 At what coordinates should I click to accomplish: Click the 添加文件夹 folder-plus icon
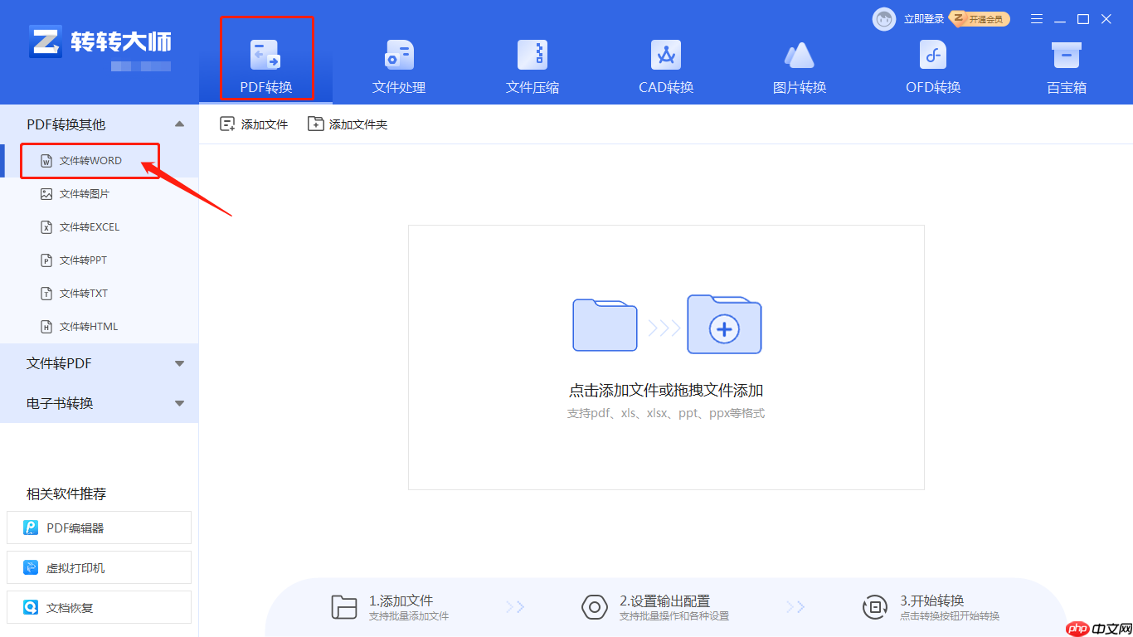pyautogui.click(x=315, y=124)
